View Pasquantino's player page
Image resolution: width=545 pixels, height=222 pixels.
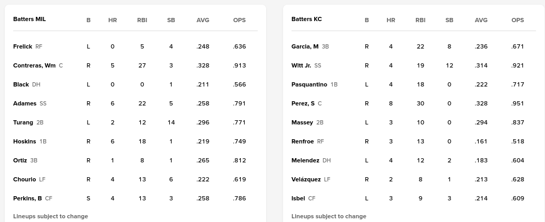(x=309, y=84)
